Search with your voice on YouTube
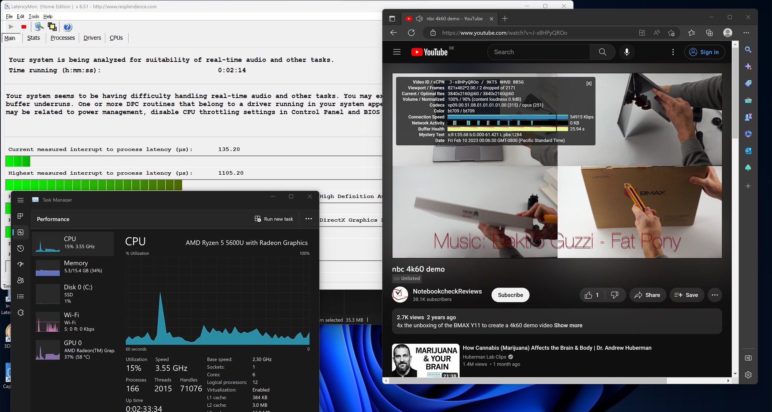This screenshot has height=412, width=772. (626, 52)
